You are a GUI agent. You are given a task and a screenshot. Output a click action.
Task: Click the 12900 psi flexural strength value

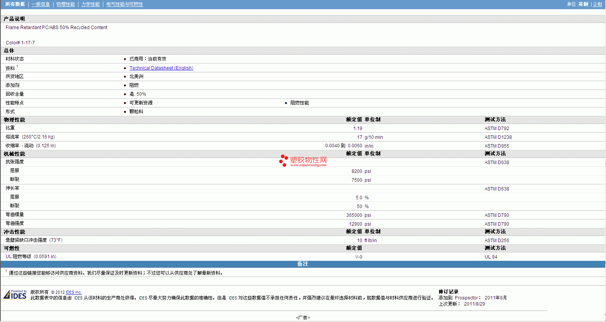[x=360, y=224]
